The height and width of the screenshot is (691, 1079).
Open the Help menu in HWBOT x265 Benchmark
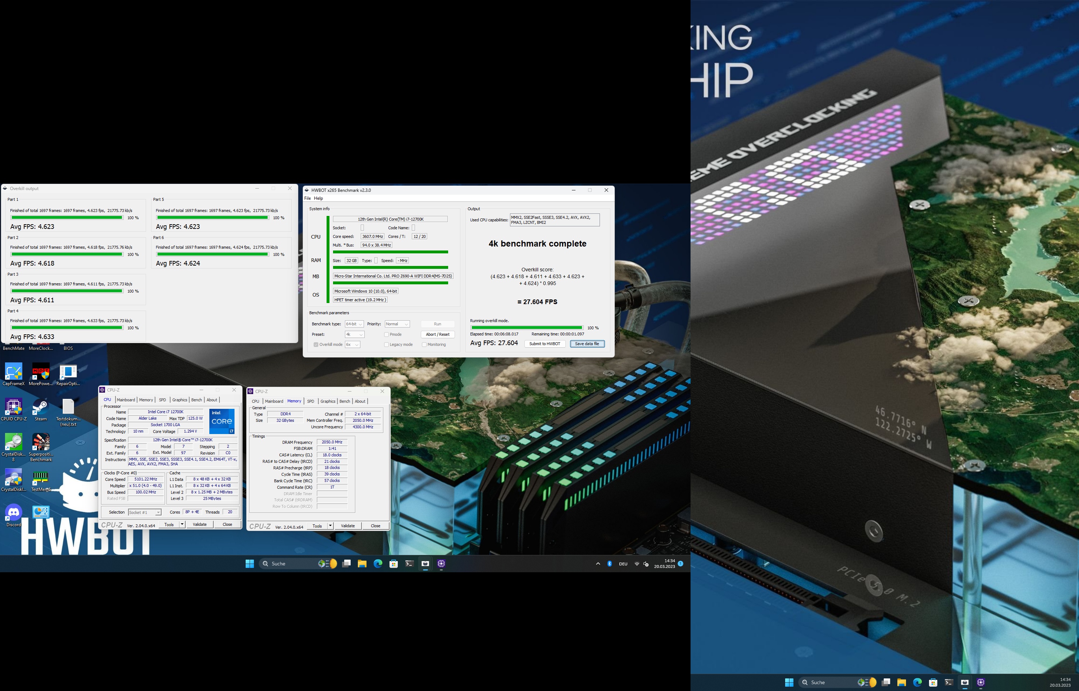click(x=318, y=198)
